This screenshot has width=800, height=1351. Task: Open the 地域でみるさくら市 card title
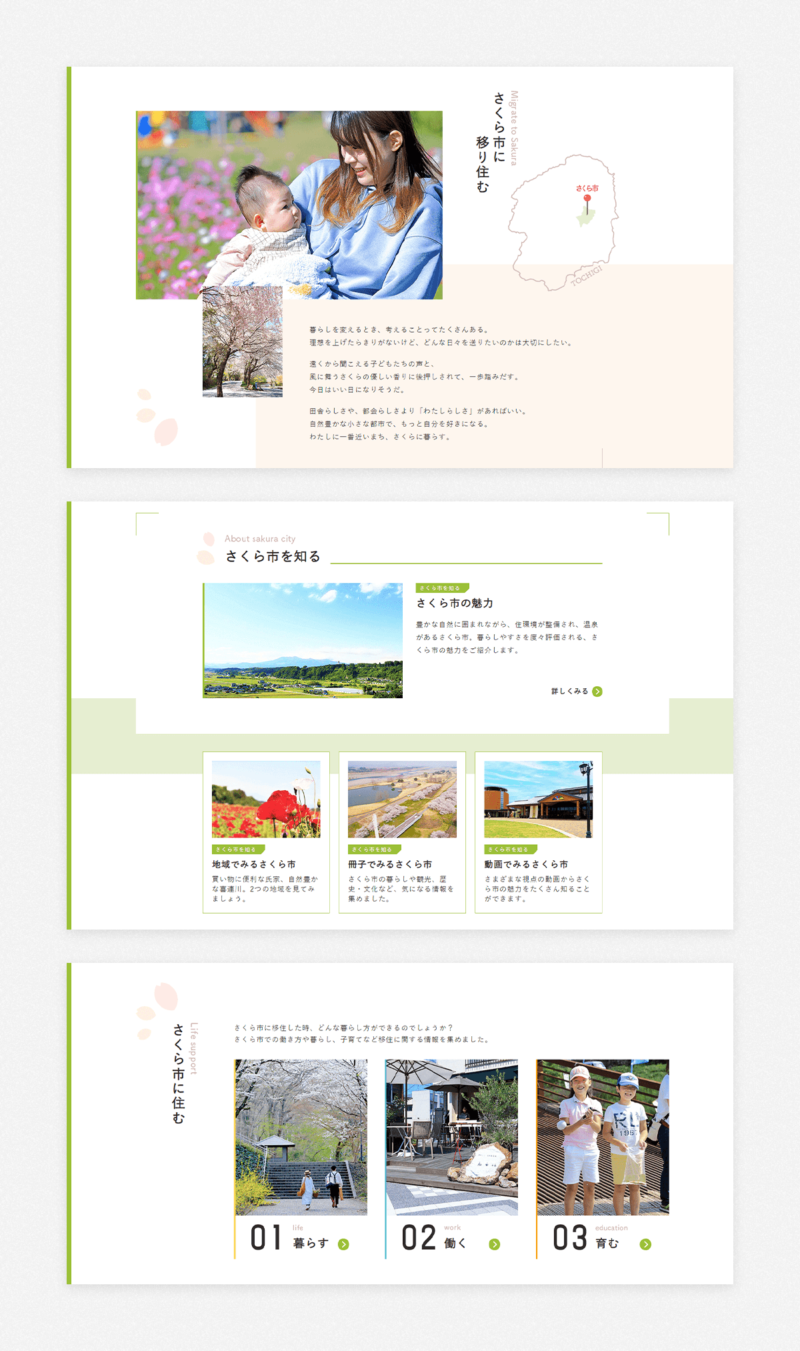tap(254, 864)
